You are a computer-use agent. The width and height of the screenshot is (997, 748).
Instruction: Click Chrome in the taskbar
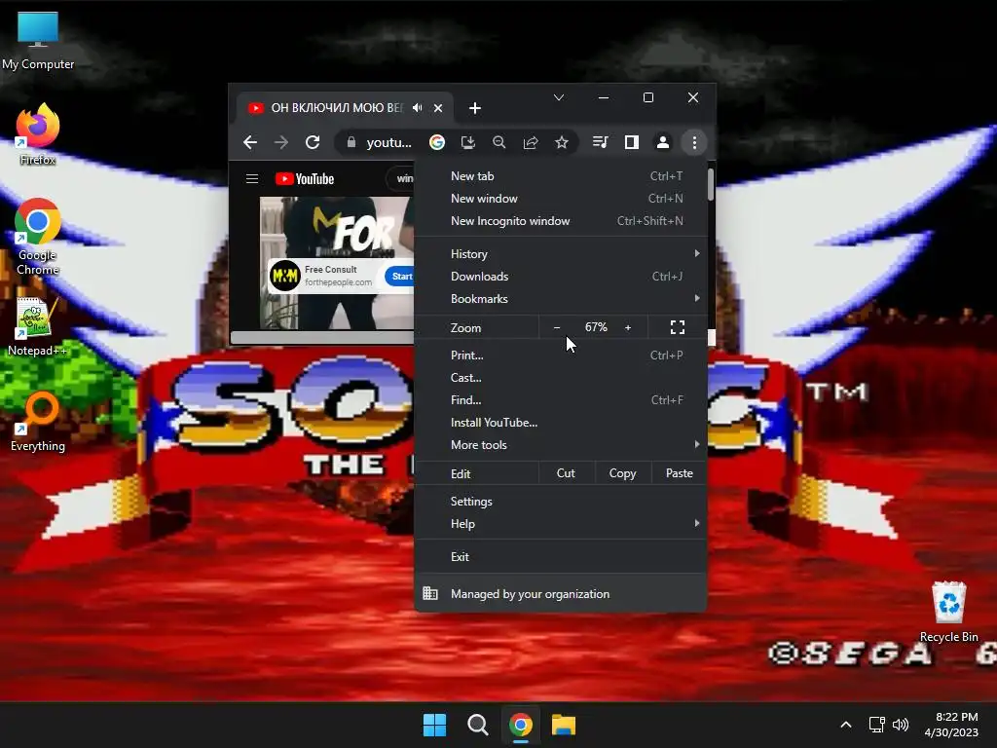(521, 725)
